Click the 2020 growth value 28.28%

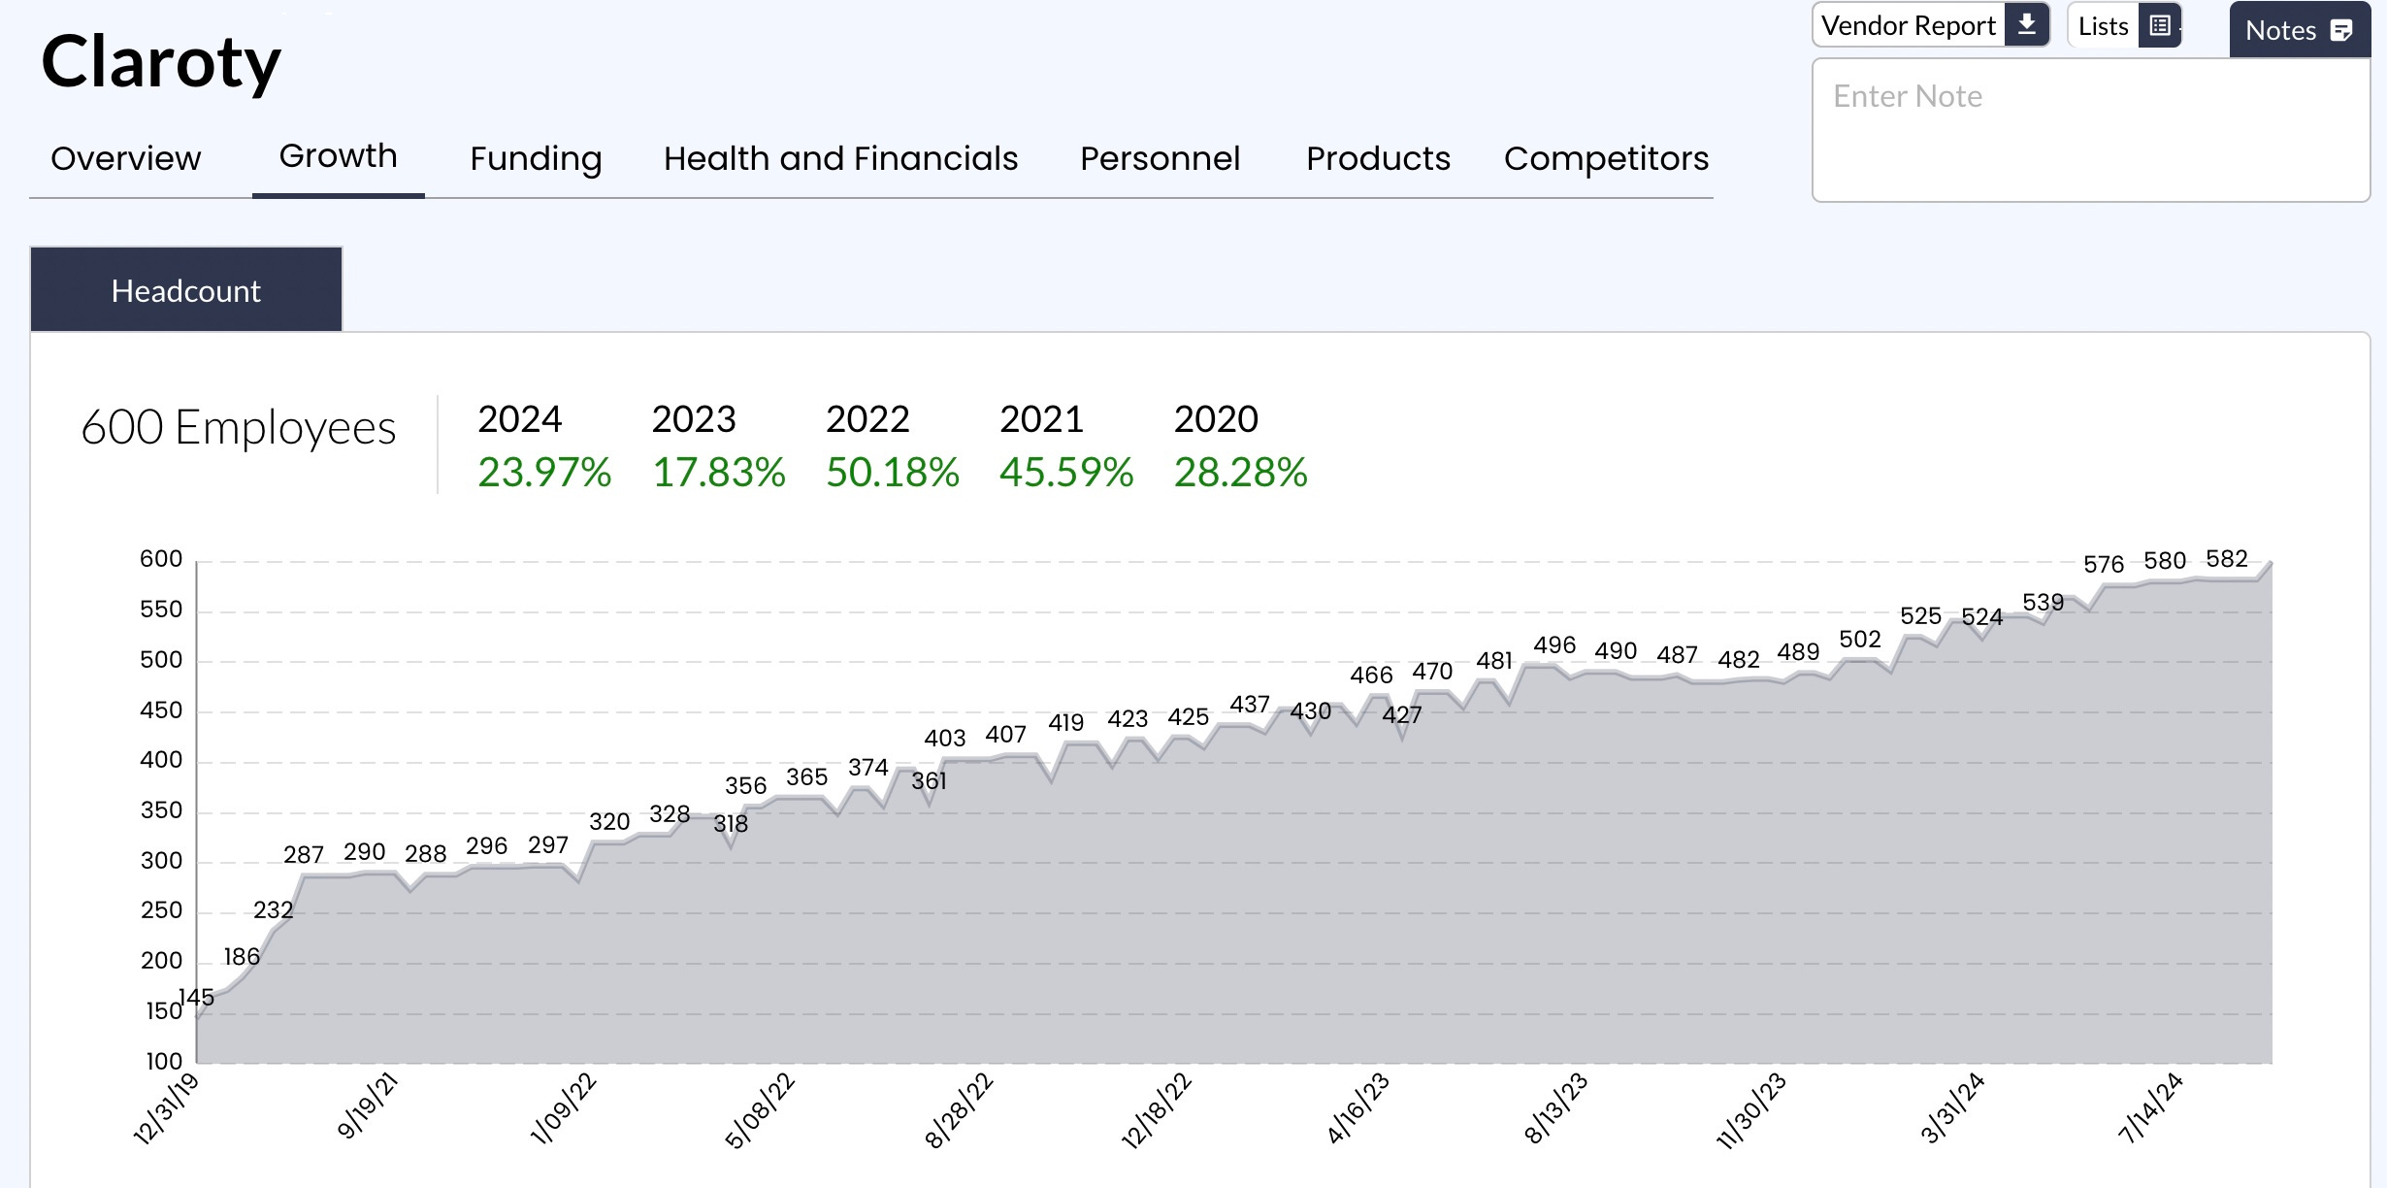(x=1240, y=473)
